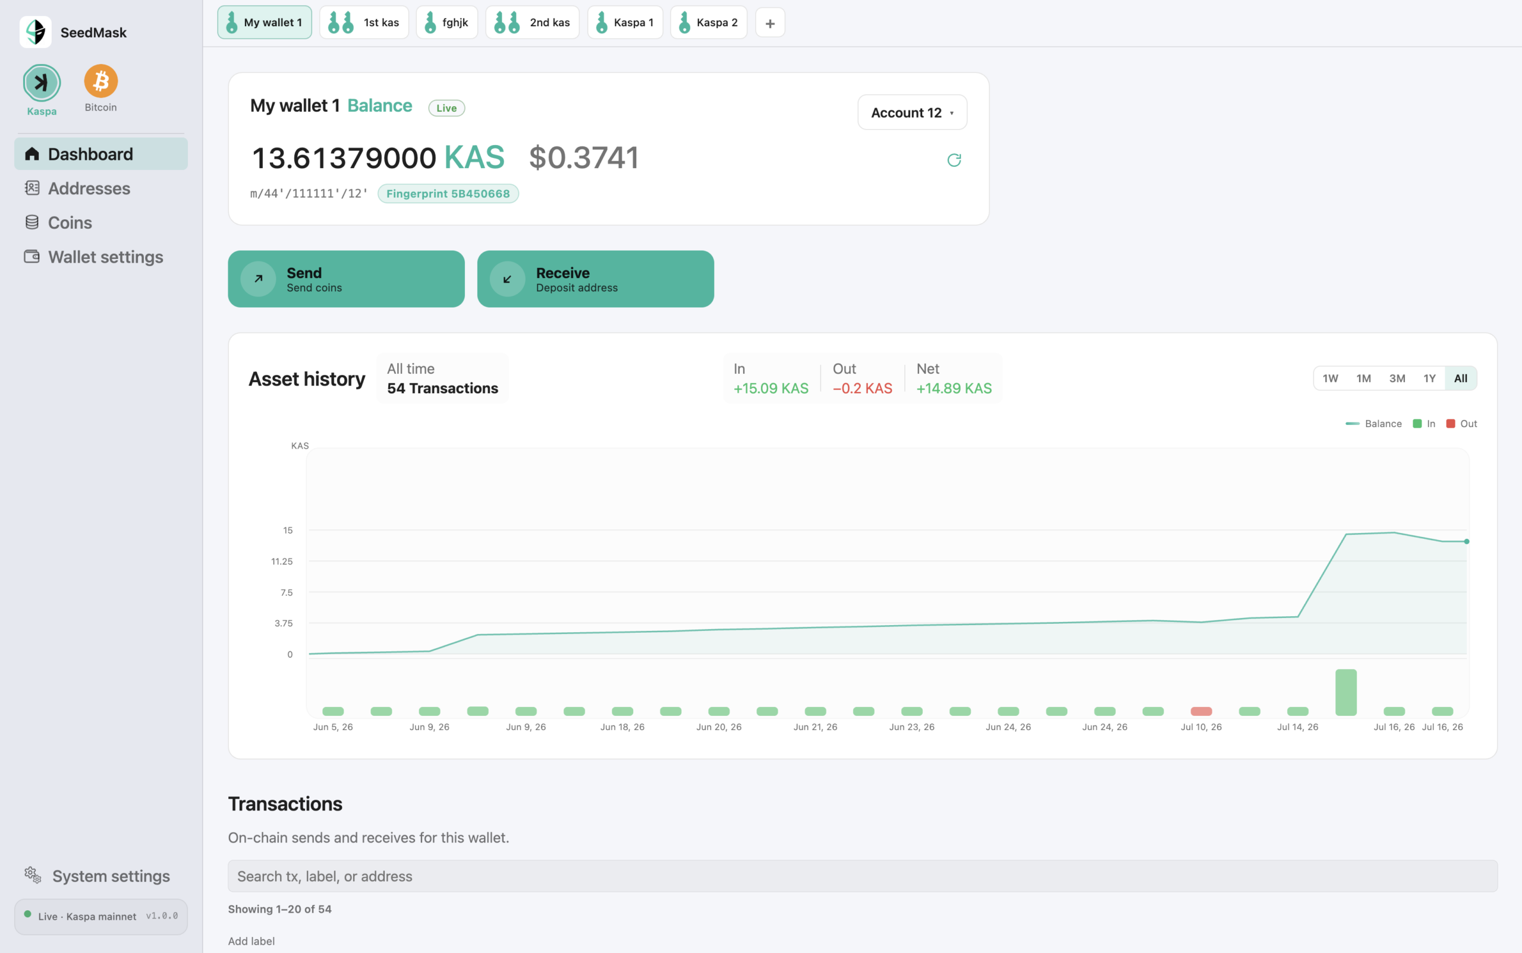Switch to the Bitcoin network icon
This screenshot has height=953, width=1522.
pyautogui.click(x=101, y=81)
